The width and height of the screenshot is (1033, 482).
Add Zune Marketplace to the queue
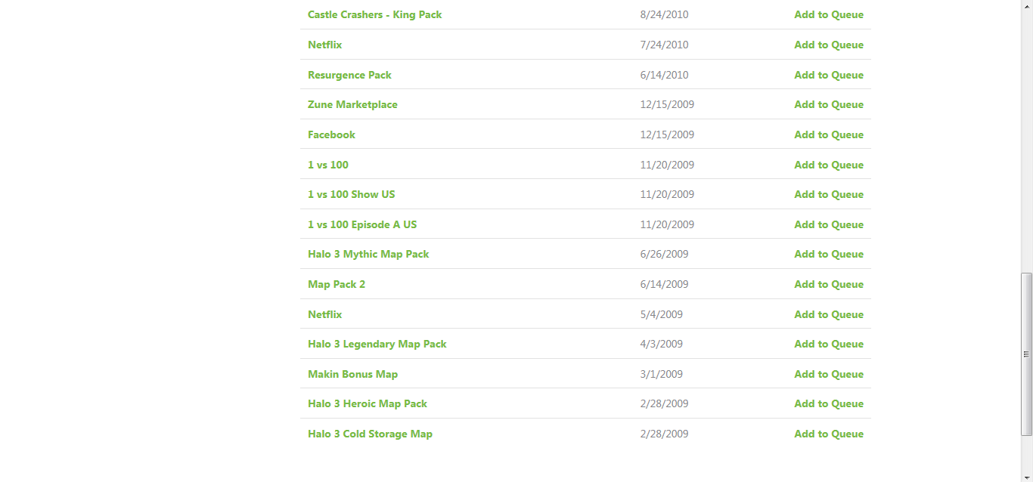tap(828, 104)
